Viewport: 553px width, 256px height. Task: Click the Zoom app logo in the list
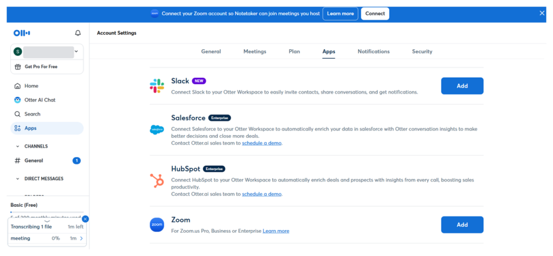157,225
